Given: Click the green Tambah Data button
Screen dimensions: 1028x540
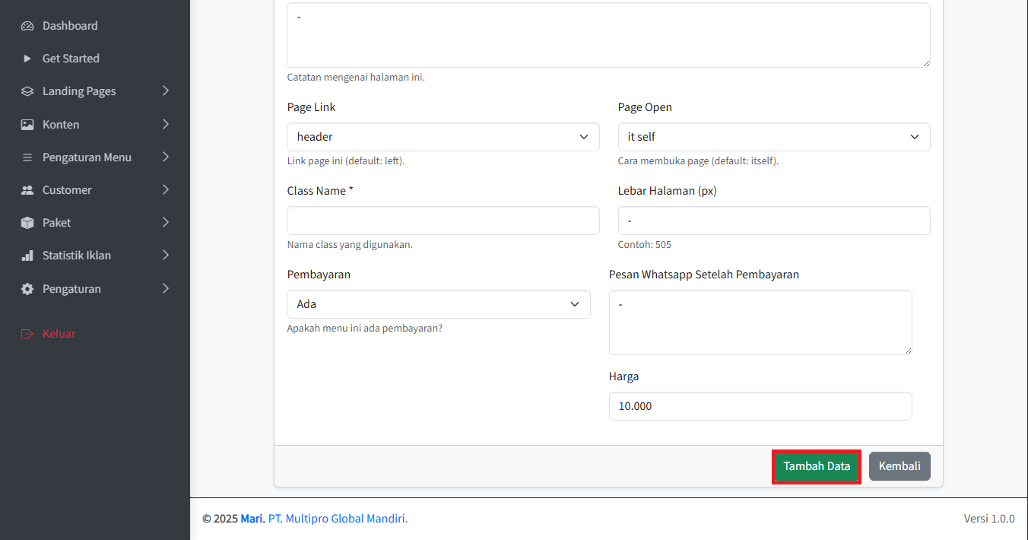Looking at the screenshot, I should [817, 466].
